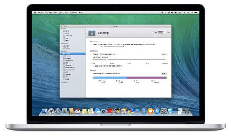The image size is (233, 137).
Task: Open iBooks orange icon in Dock
Action: click(x=150, y=111)
